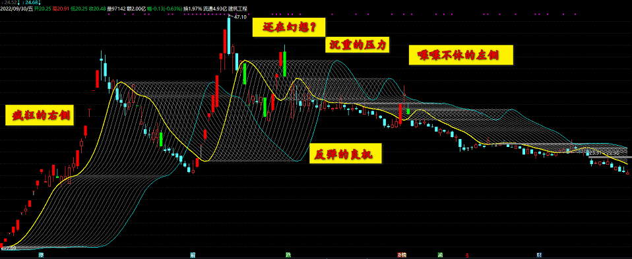The width and height of the screenshot is (632, 259).
Task: Select the yellow label 疯狂的右侧
Action: [x=39, y=115]
